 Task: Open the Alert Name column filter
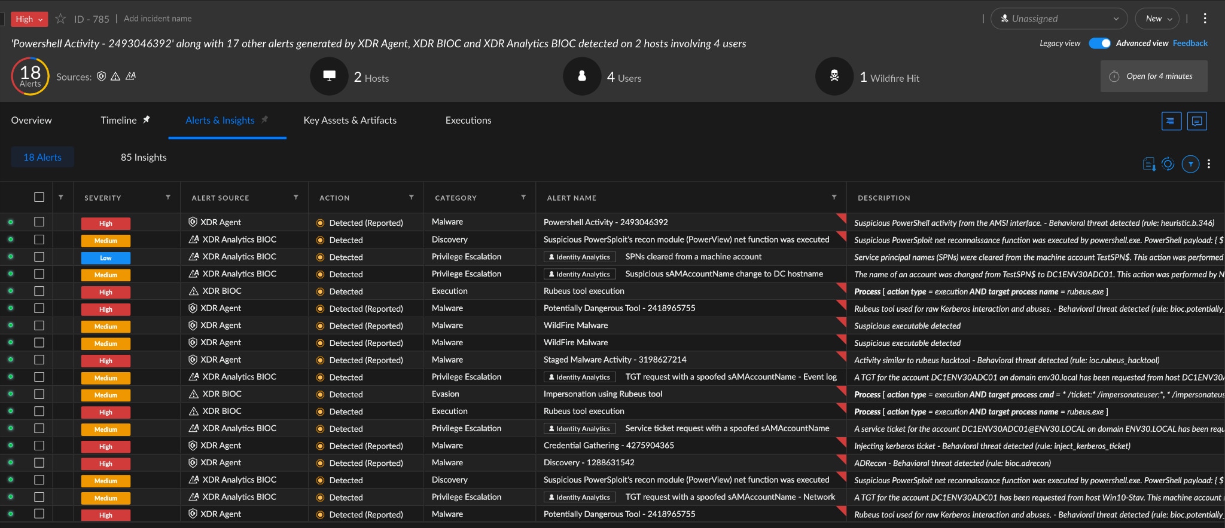834,197
